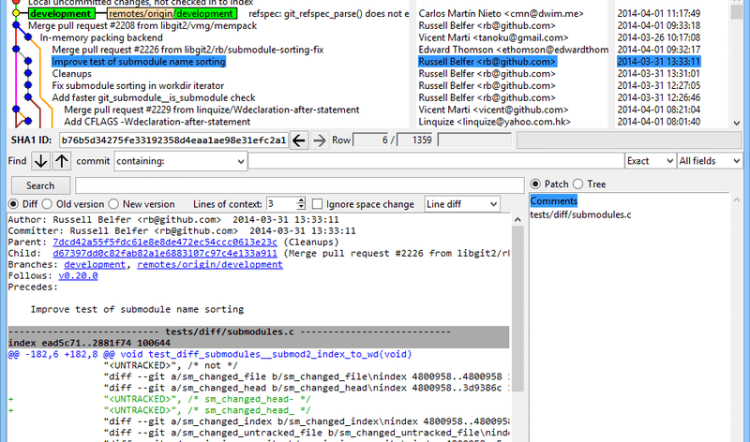
Task: Select commit 'Improve test of submodule name sorting'
Action: (x=138, y=62)
